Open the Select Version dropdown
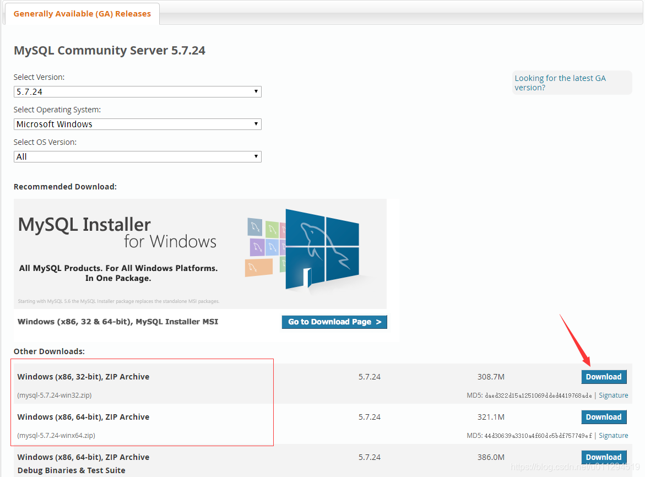This screenshot has width=645, height=477. pyautogui.click(x=137, y=91)
